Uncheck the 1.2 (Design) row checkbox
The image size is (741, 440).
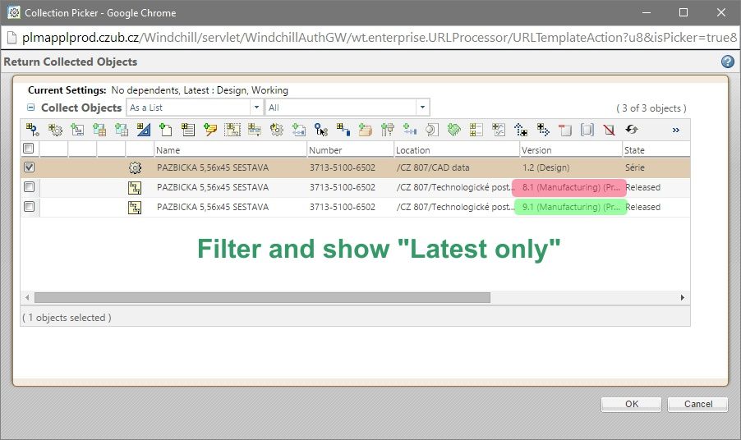pyautogui.click(x=29, y=167)
